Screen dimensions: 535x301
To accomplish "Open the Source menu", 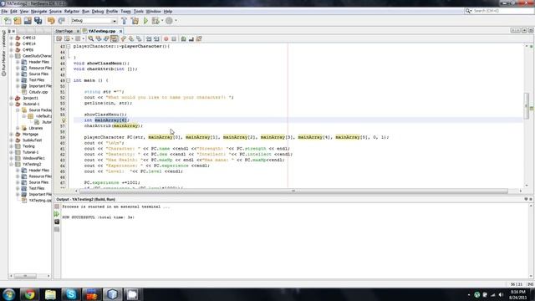I will tap(55, 11).
